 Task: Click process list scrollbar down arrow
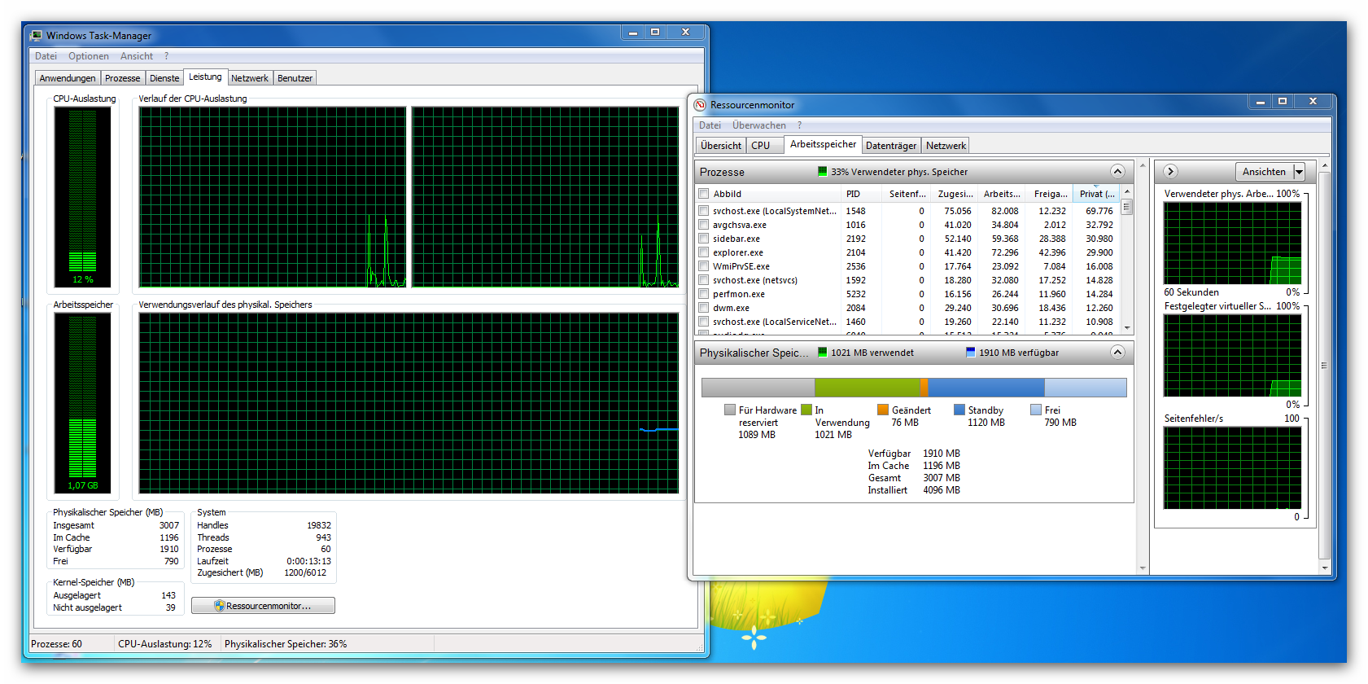pyautogui.click(x=1127, y=327)
